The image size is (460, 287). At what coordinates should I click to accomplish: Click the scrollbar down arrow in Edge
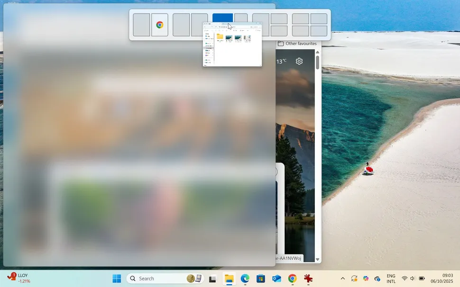pyautogui.click(x=318, y=260)
